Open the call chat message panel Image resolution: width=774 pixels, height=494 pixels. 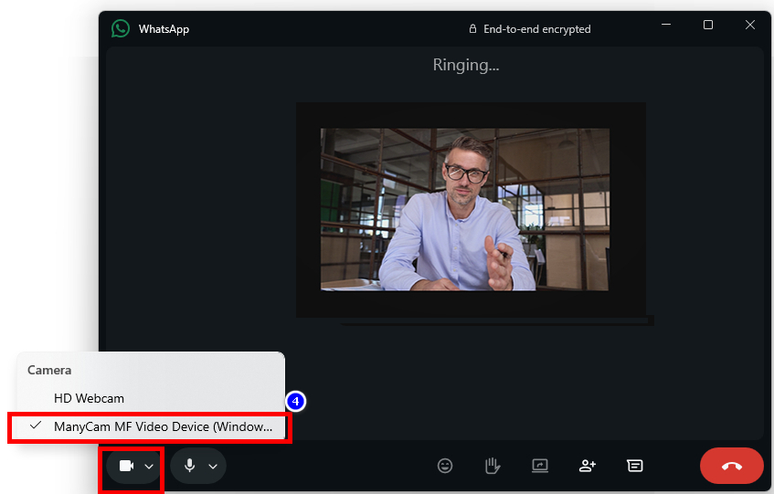point(635,466)
